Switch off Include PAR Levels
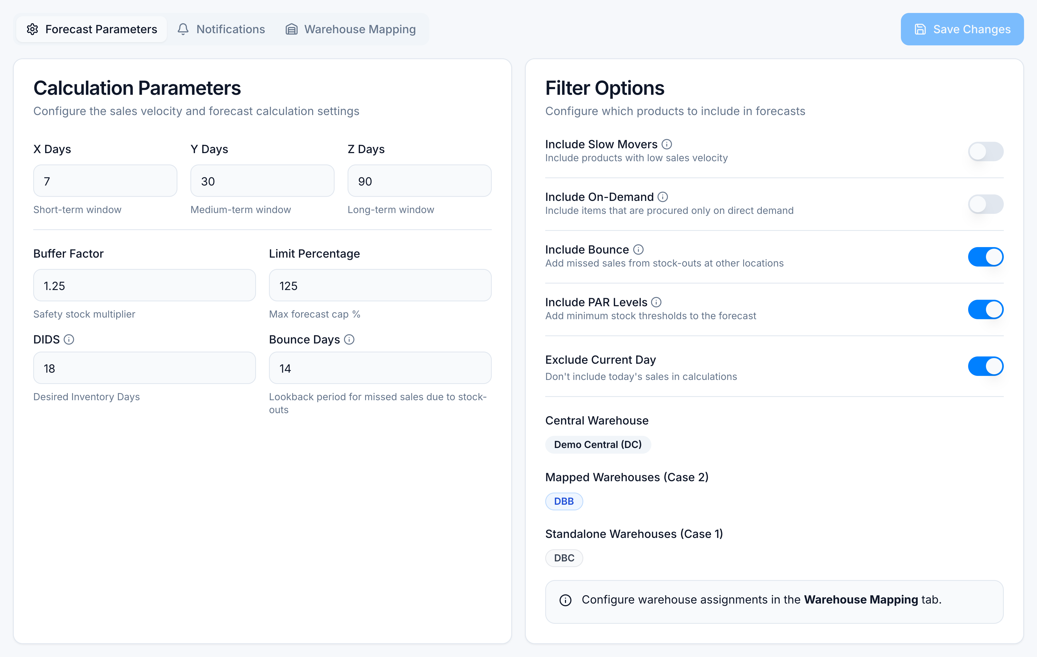 click(985, 309)
